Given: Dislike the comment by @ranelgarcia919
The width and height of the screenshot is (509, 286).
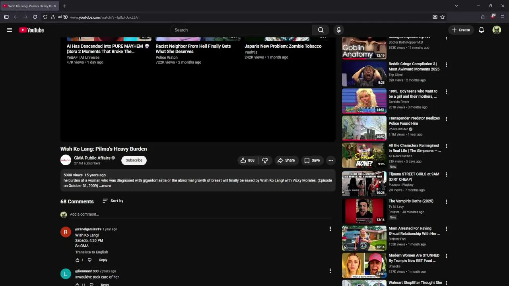Looking at the screenshot, I should 89,260.
